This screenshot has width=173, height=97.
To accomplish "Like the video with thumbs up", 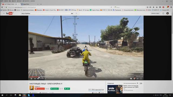I will (92, 93).
